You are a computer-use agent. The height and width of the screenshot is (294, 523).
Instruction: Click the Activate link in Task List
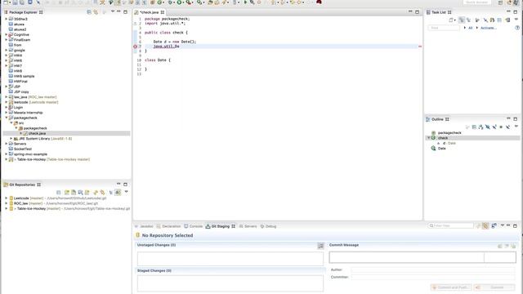pos(489,28)
